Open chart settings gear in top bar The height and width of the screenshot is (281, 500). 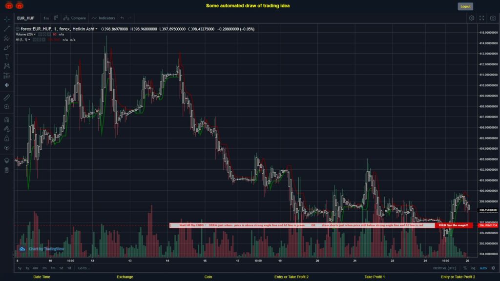[x=471, y=18]
